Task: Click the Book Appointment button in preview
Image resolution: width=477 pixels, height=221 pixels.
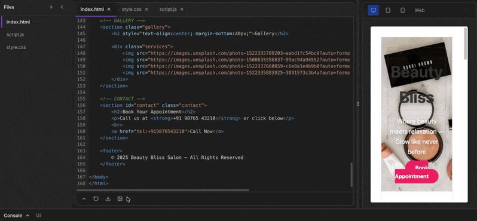Action: 417,173
